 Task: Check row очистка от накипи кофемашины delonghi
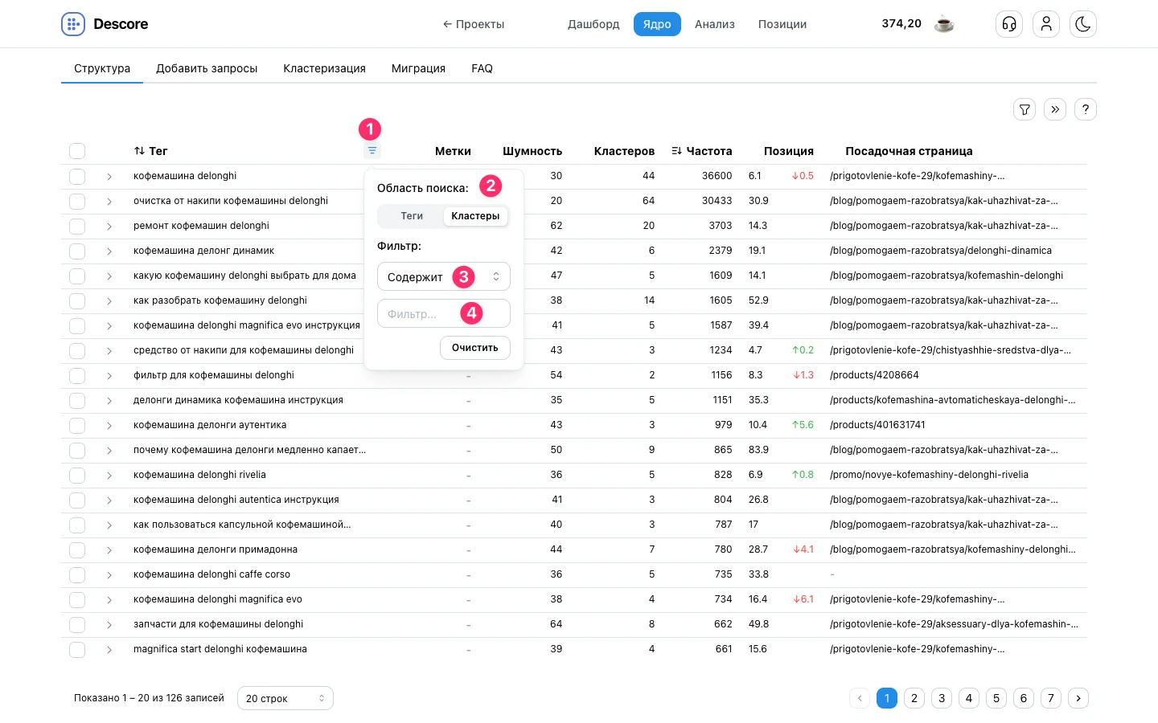pyautogui.click(x=77, y=201)
